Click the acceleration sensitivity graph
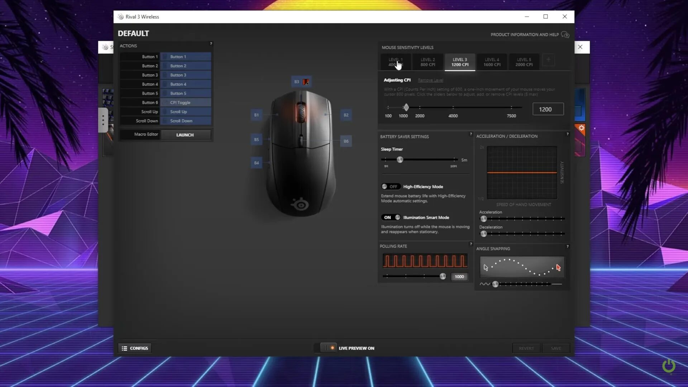Image resolution: width=688 pixels, height=387 pixels. [522, 172]
